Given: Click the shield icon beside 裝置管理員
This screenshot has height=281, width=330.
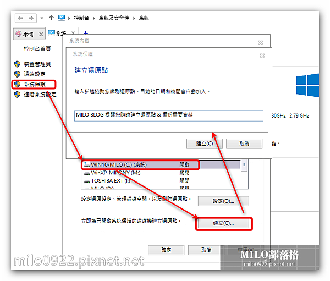Looking at the screenshot, I should tap(17, 64).
